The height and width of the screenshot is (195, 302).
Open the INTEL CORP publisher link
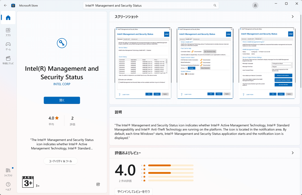click(62, 84)
